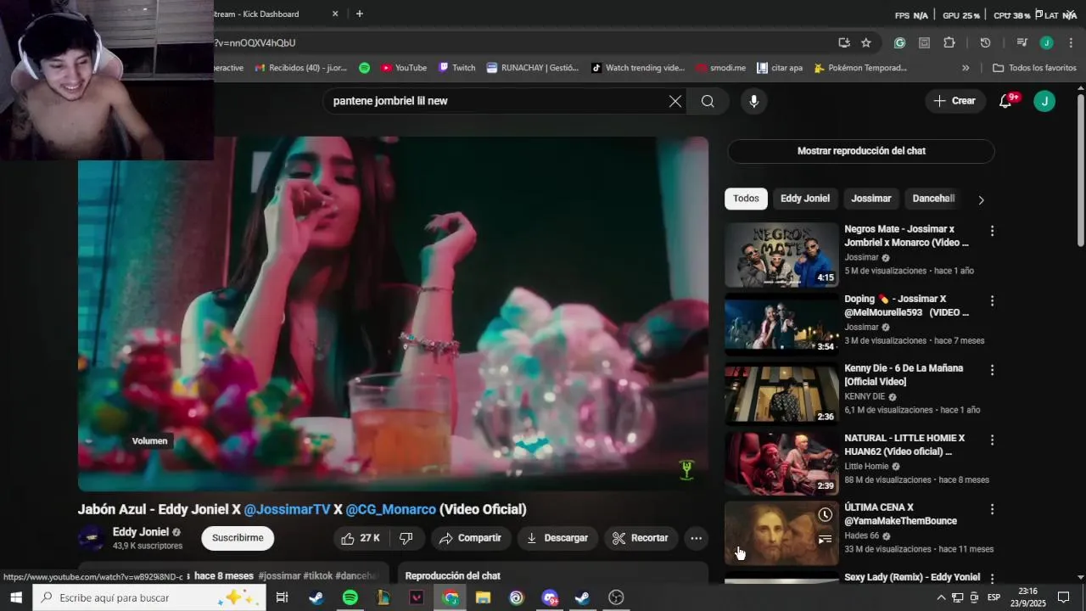Open the Crear button
This screenshot has width=1086, height=611.
point(955,101)
